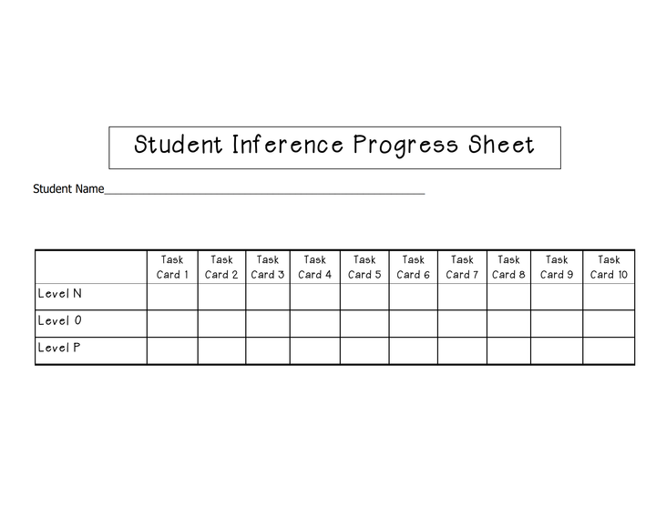
Task: Click the Task Card 10 column header
Action: [609, 267]
